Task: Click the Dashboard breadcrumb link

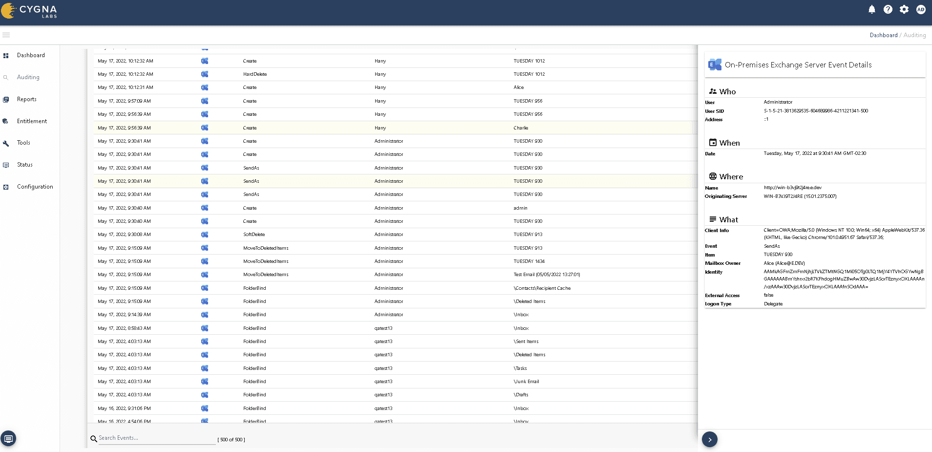Action: point(883,35)
